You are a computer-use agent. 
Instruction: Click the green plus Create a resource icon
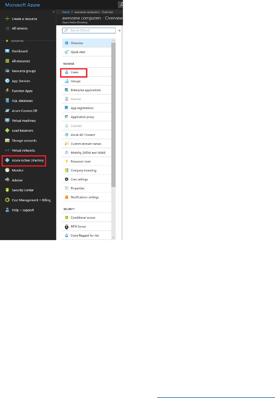click(x=7, y=19)
